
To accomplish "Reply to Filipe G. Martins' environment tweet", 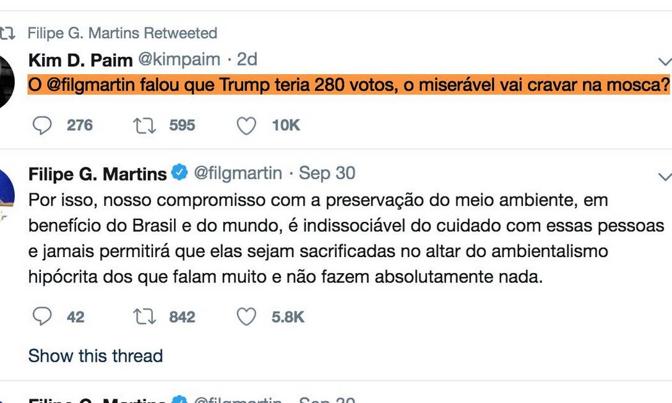I will (x=43, y=317).
